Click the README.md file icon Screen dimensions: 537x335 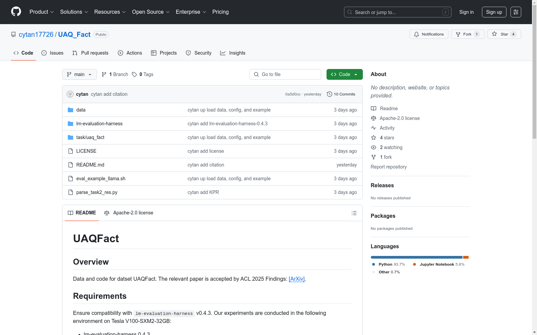(x=70, y=165)
